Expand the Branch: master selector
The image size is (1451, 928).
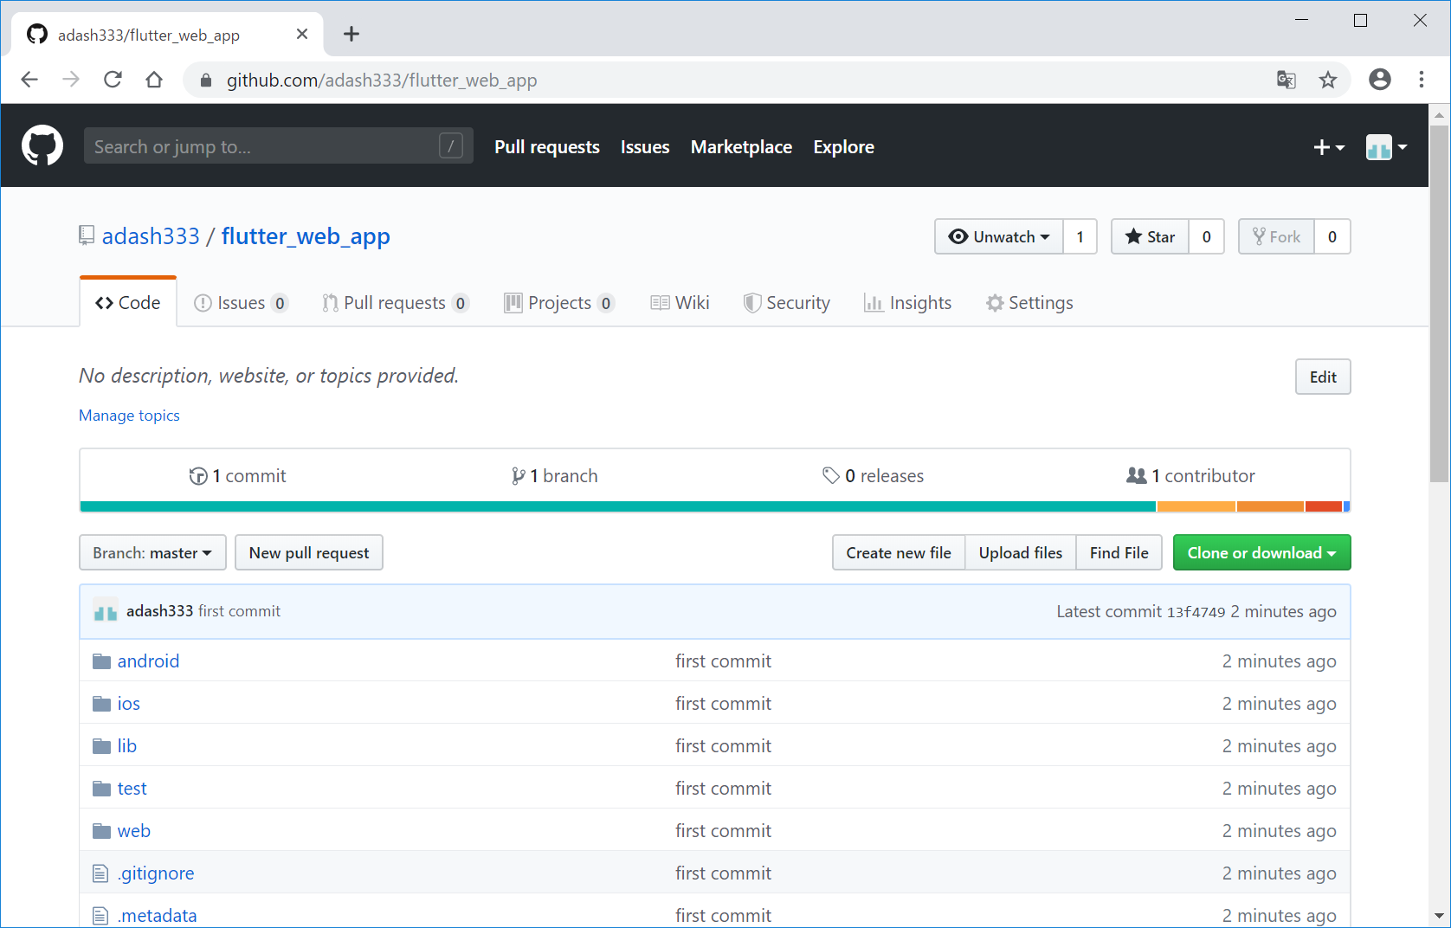pyautogui.click(x=152, y=553)
